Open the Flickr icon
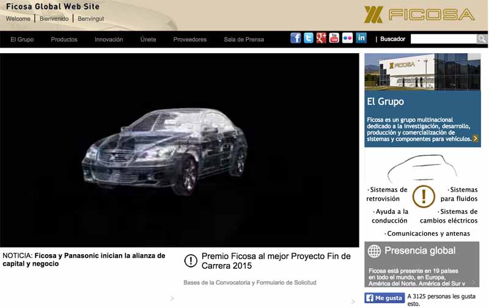The width and height of the screenshot is (489, 308). (x=347, y=38)
